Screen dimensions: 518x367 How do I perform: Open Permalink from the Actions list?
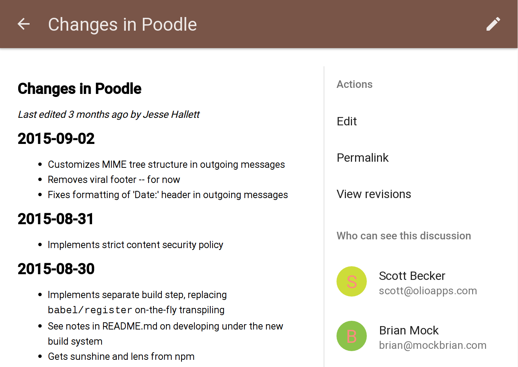pos(363,158)
